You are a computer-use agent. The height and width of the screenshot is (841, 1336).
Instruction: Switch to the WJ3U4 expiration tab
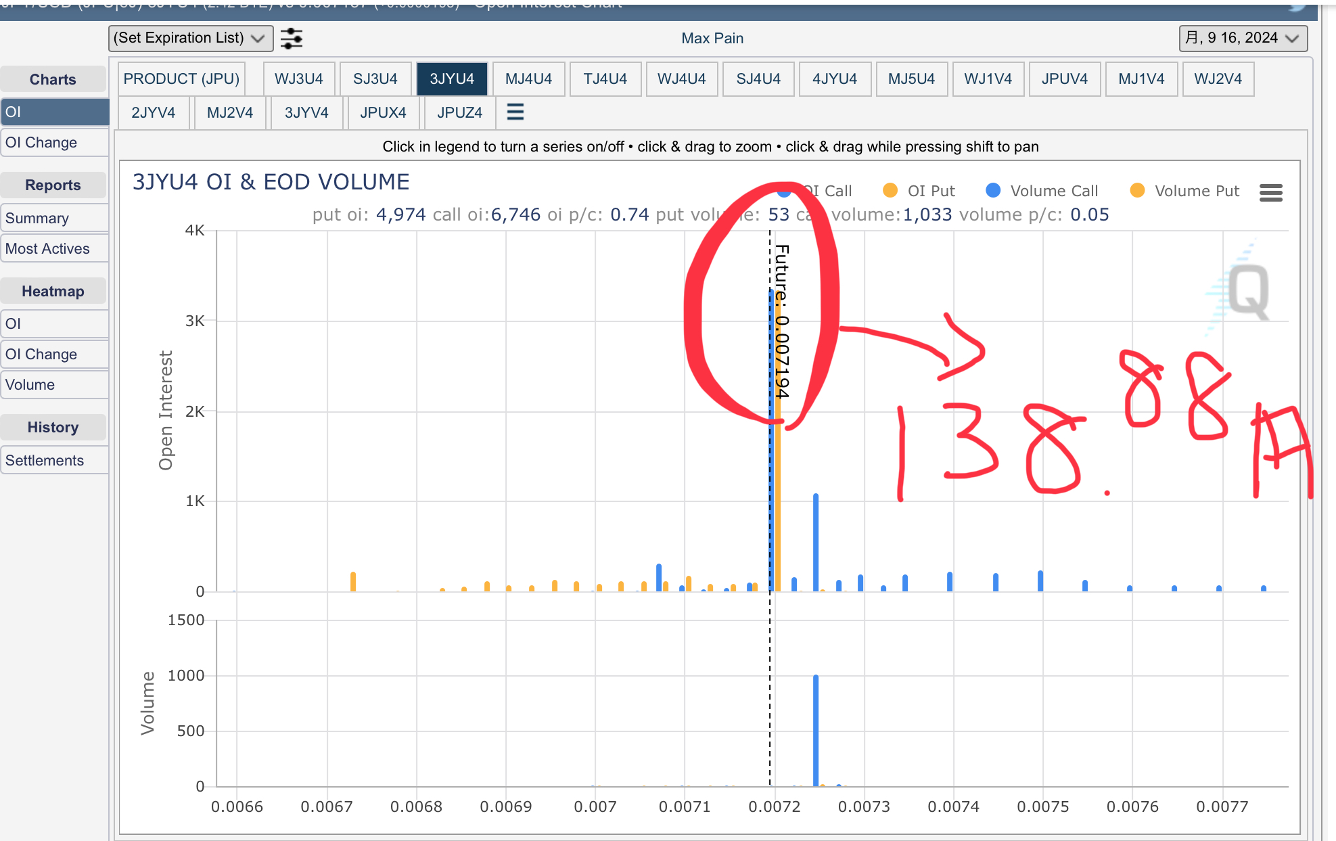click(x=298, y=79)
